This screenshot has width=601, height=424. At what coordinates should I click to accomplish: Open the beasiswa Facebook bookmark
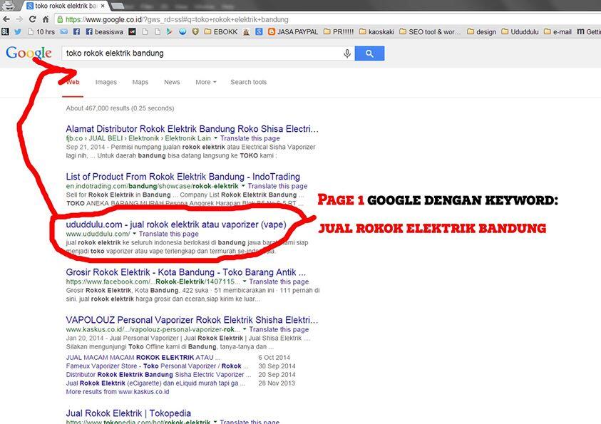click(104, 32)
